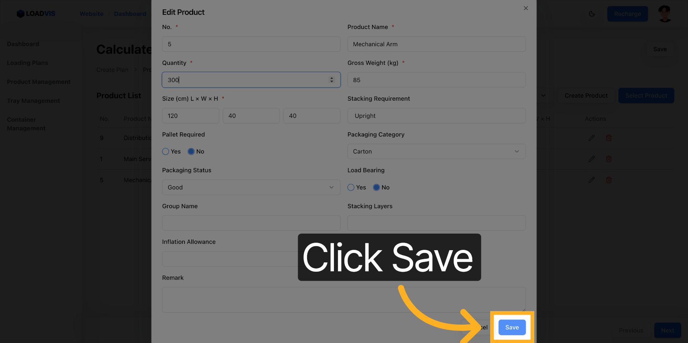Click pencil icon for Main Server row

click(x=592, y=159)
